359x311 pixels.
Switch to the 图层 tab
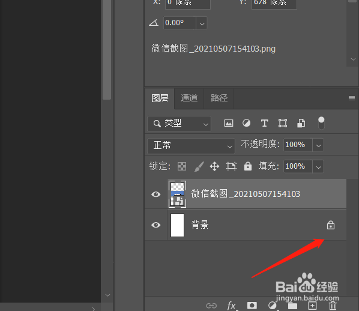(x=160, y=98)
